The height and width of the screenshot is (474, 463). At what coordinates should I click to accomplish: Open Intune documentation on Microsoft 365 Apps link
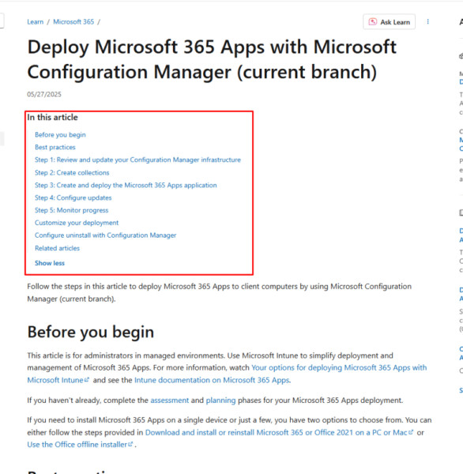coord(212,380)
